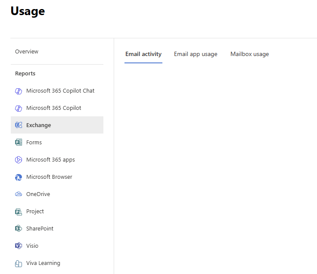Open the Forms report label
The width and height of the screenshot is (317, 274).
(x=34, y=142)
